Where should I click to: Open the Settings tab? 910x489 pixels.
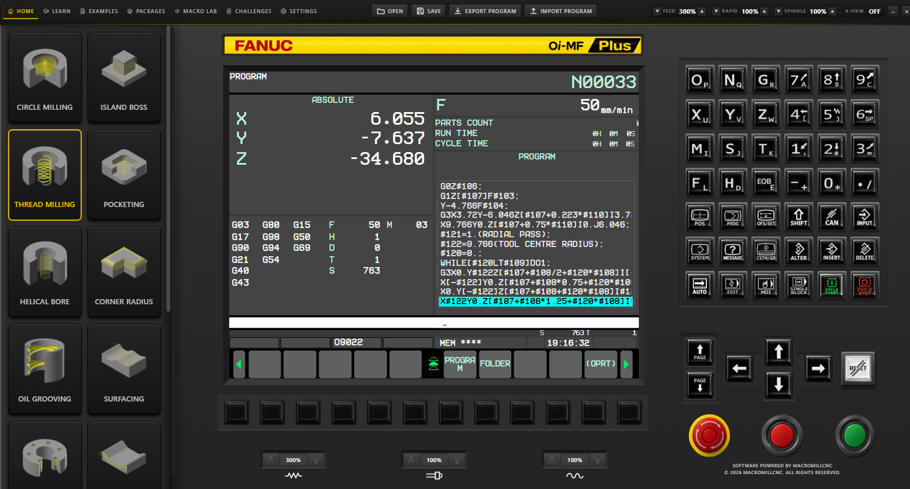click(x=299, y=11)
